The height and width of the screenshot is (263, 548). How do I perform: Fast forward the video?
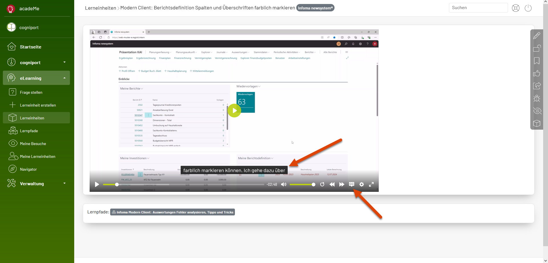(x=342, y=184)
